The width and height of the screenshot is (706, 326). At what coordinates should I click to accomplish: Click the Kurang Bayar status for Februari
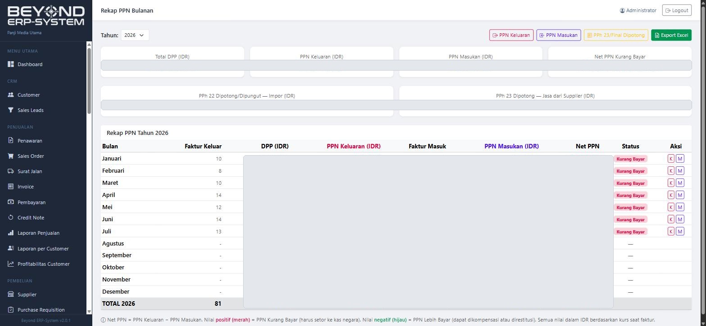(x=630, y=171)
